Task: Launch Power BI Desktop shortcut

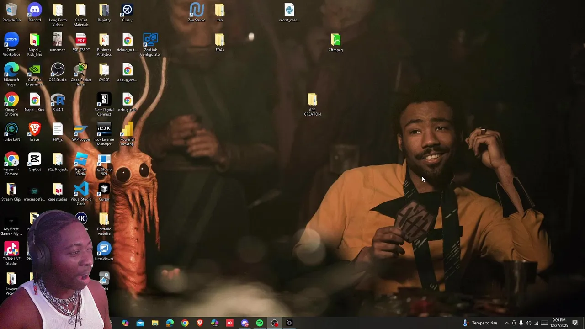Action: (127, 134)
